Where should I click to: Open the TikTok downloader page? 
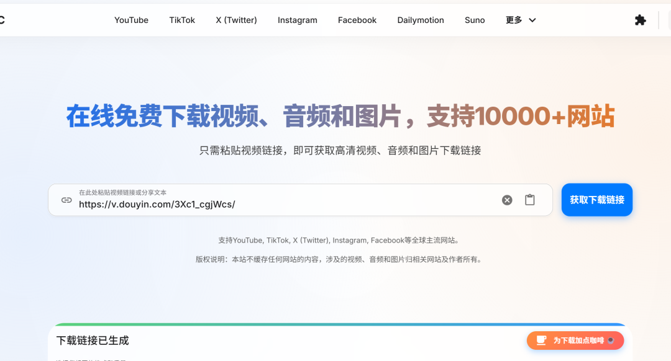[182, 20]
